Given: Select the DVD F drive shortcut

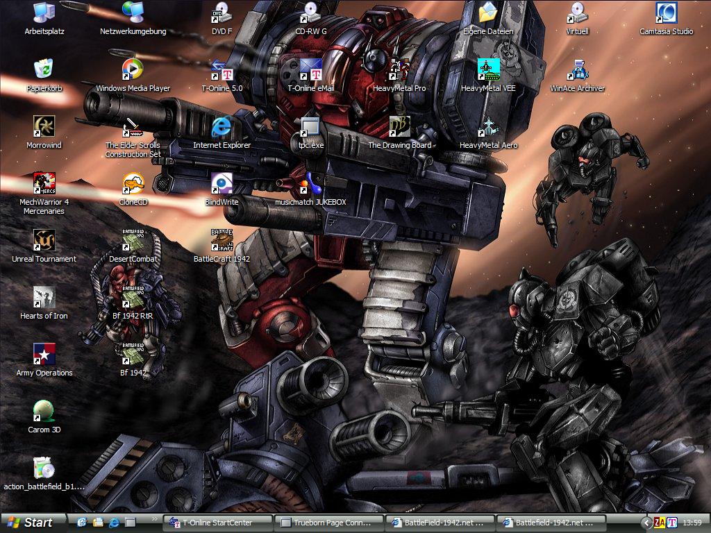Looking at the screenshot, I should pos(221,19).
